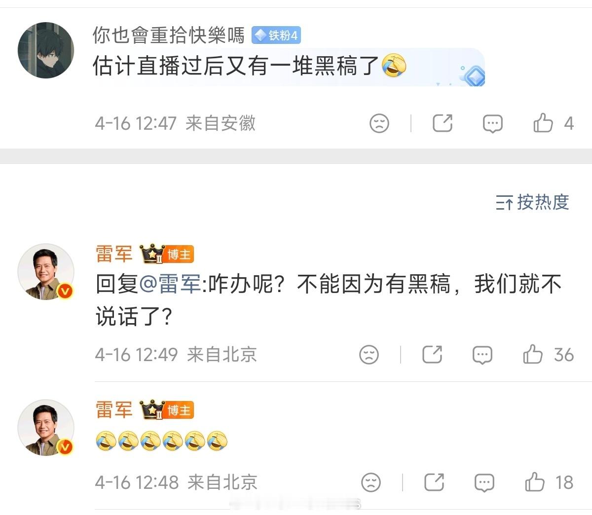
Task: Toggle like on 雷军's reply with 36 likes
Action: [533, 355]
